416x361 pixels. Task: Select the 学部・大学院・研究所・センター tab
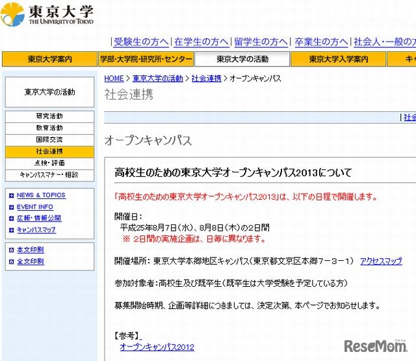[146, 59]
